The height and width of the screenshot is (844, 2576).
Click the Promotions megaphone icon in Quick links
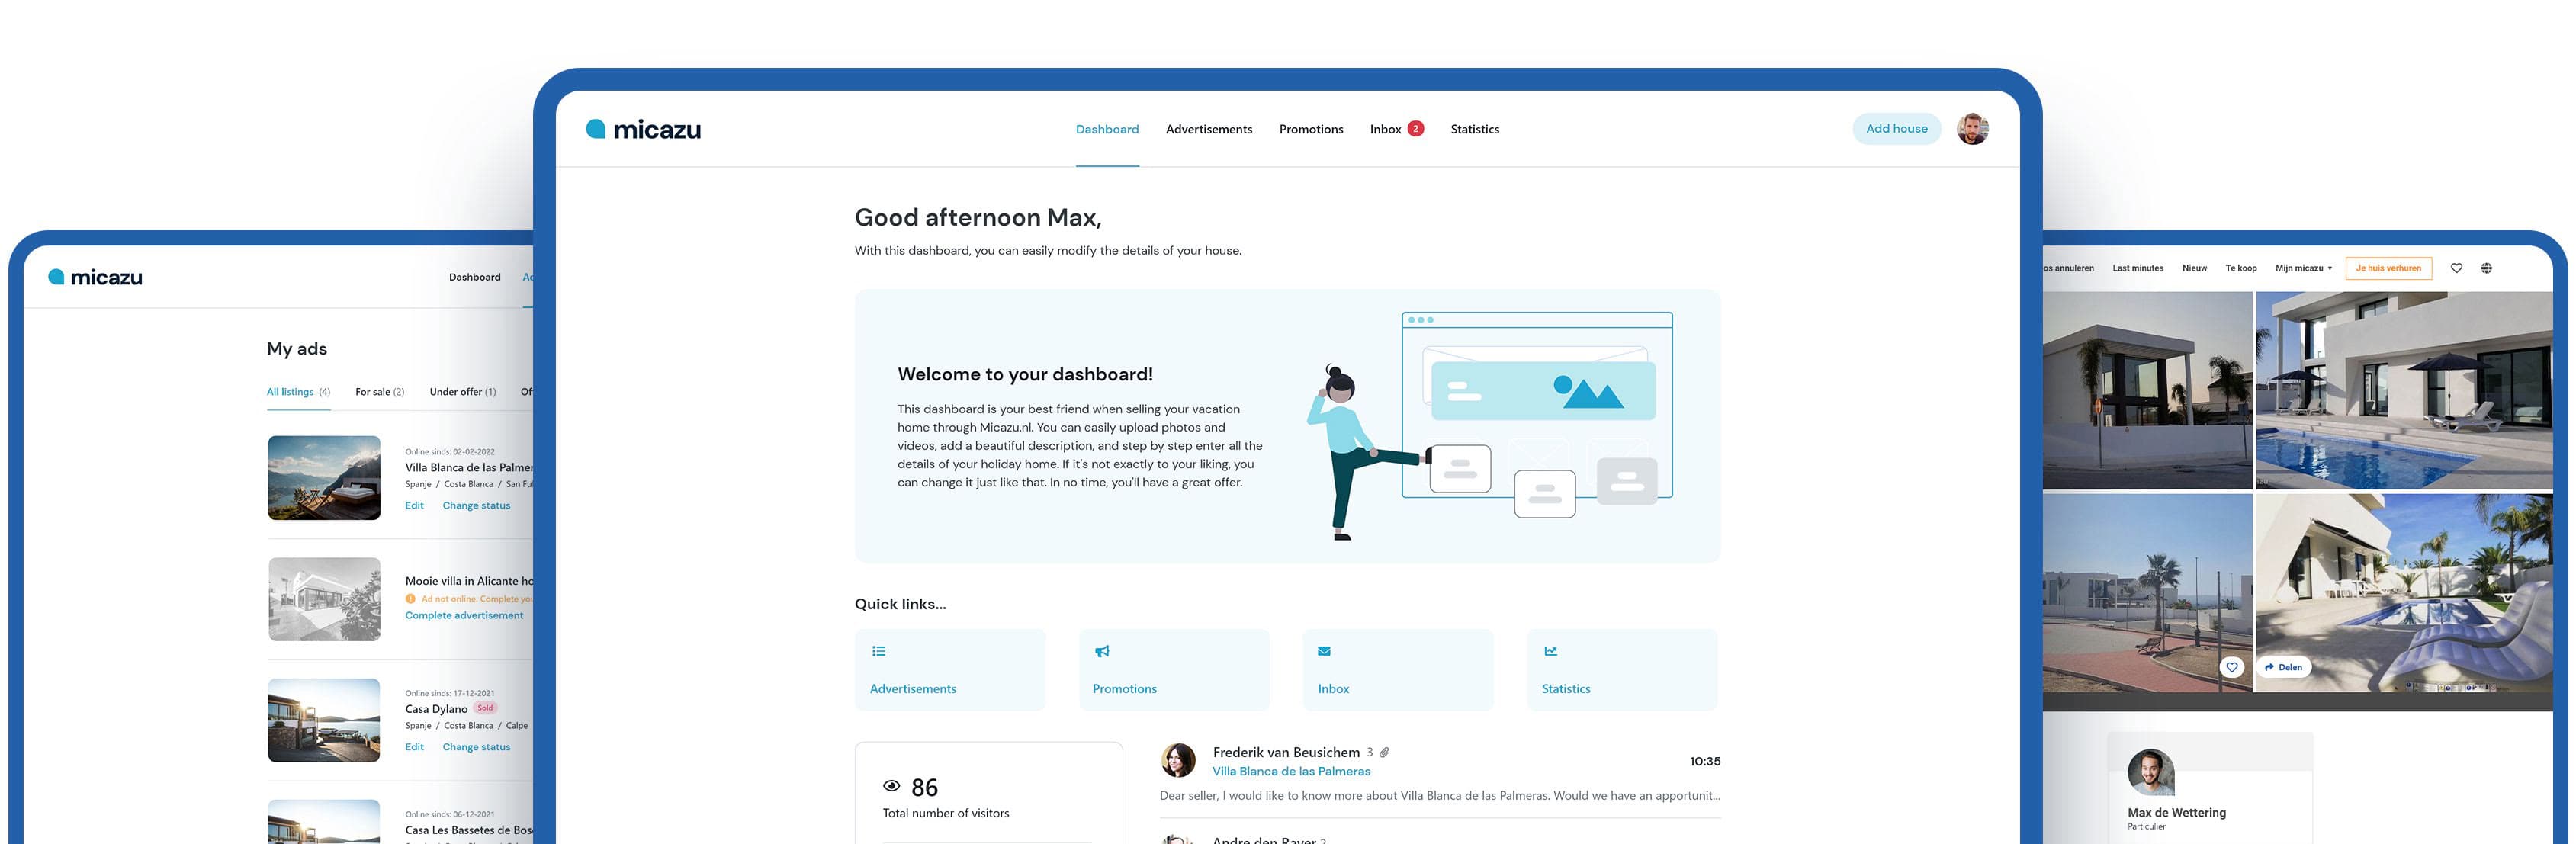[x=1101, y=651]
